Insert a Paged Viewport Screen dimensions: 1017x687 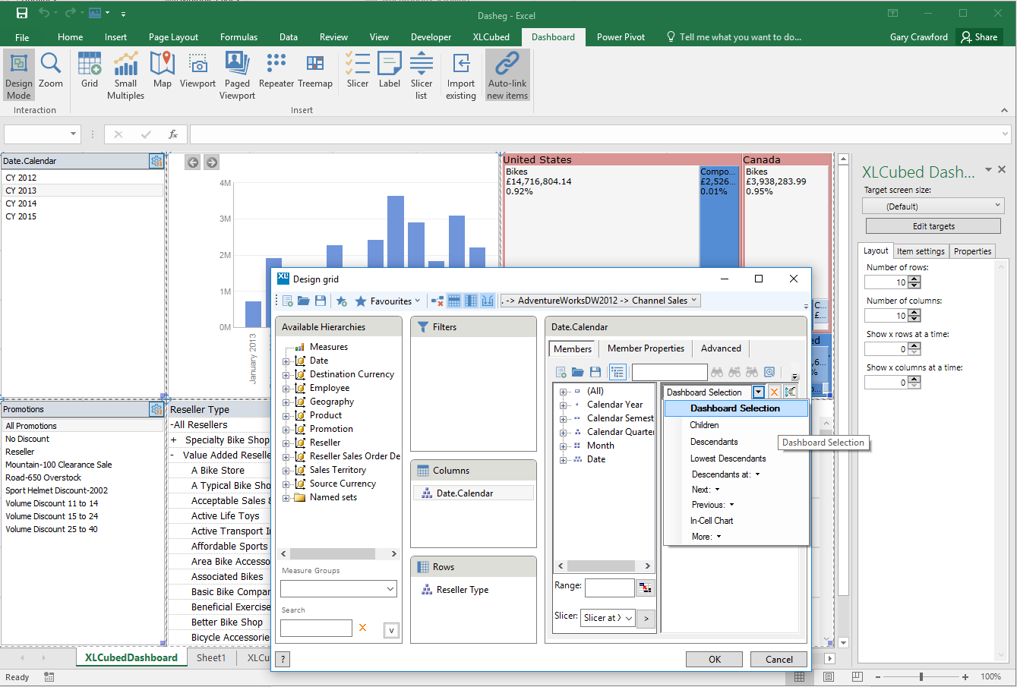[237, 76]
